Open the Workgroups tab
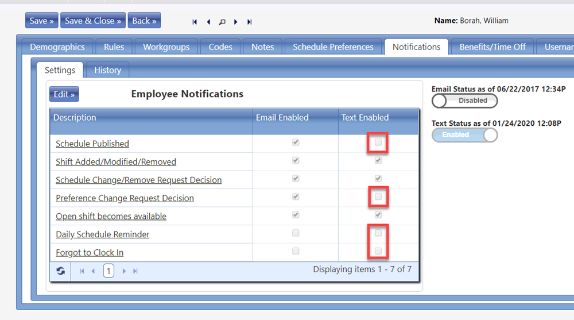 [166, 47]
